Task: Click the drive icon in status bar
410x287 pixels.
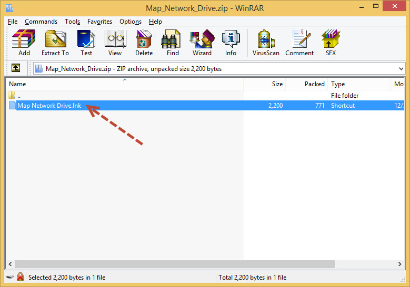Action: [x=10, y=276]
